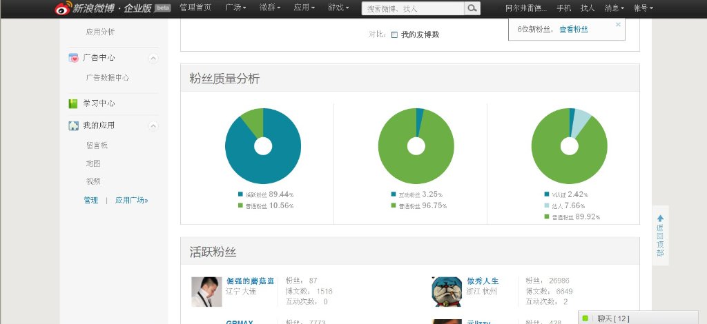Click the 管理 link under 我的应用
The width and height of the screenshot is (707, 324).
[91, 200]
